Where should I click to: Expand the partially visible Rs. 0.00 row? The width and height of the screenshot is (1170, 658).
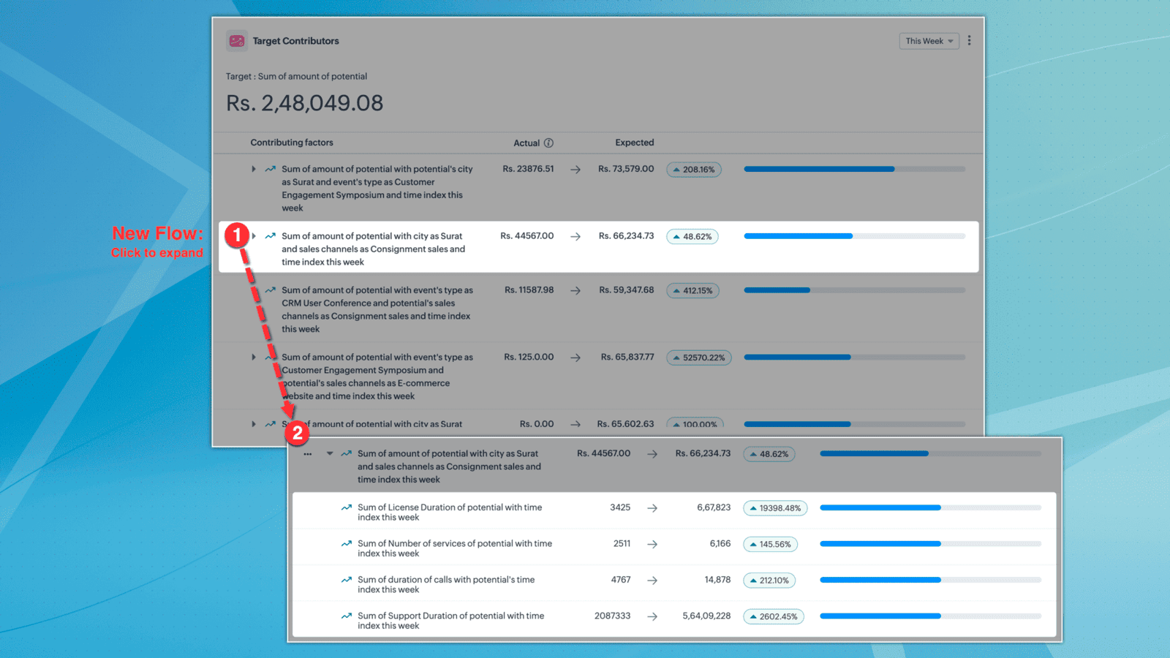pos(254,424)
